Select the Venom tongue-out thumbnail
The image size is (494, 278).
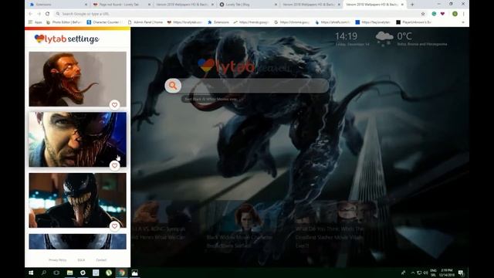(x=77, y=200)
